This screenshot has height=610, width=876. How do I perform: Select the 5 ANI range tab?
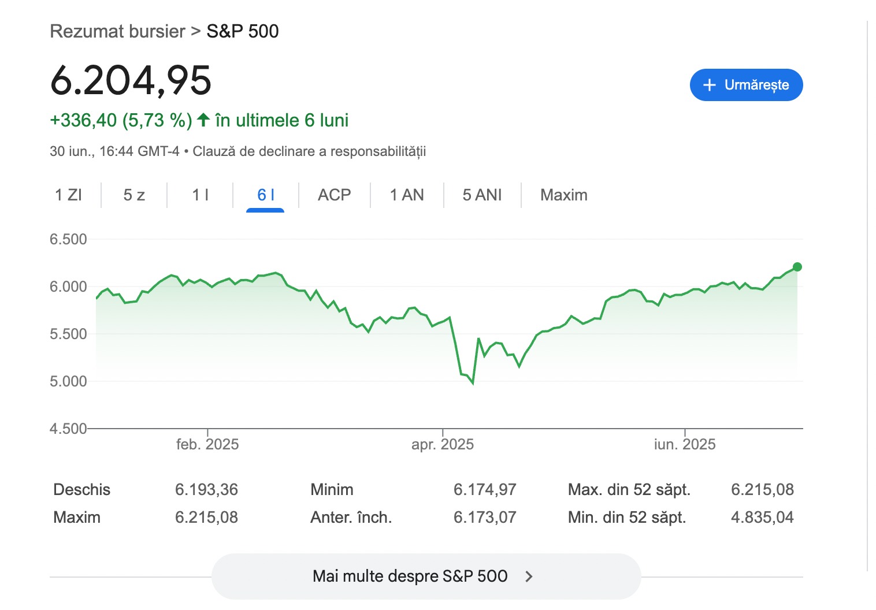click(482, 195)
